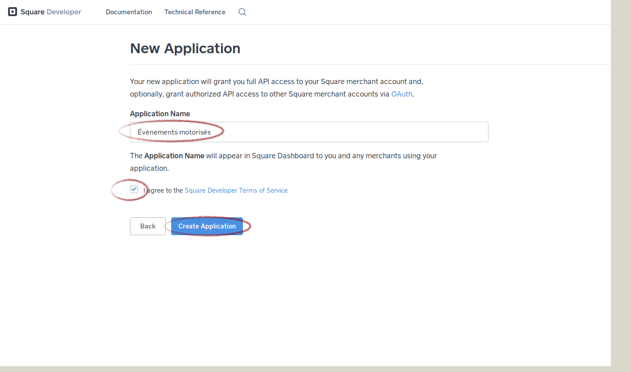Open the Technical Reference menu item

point(195,12)
